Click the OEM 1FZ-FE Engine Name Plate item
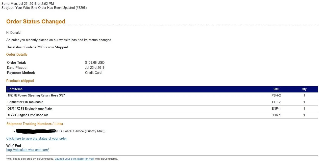326x164 pixels. point(30,109)
